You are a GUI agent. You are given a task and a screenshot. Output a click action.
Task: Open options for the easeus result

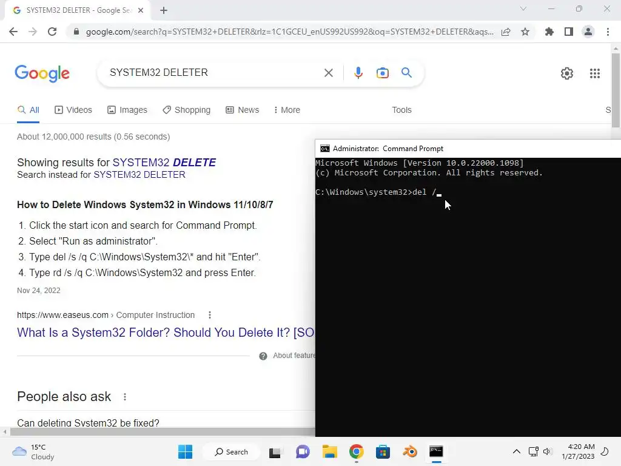[209, 315]
